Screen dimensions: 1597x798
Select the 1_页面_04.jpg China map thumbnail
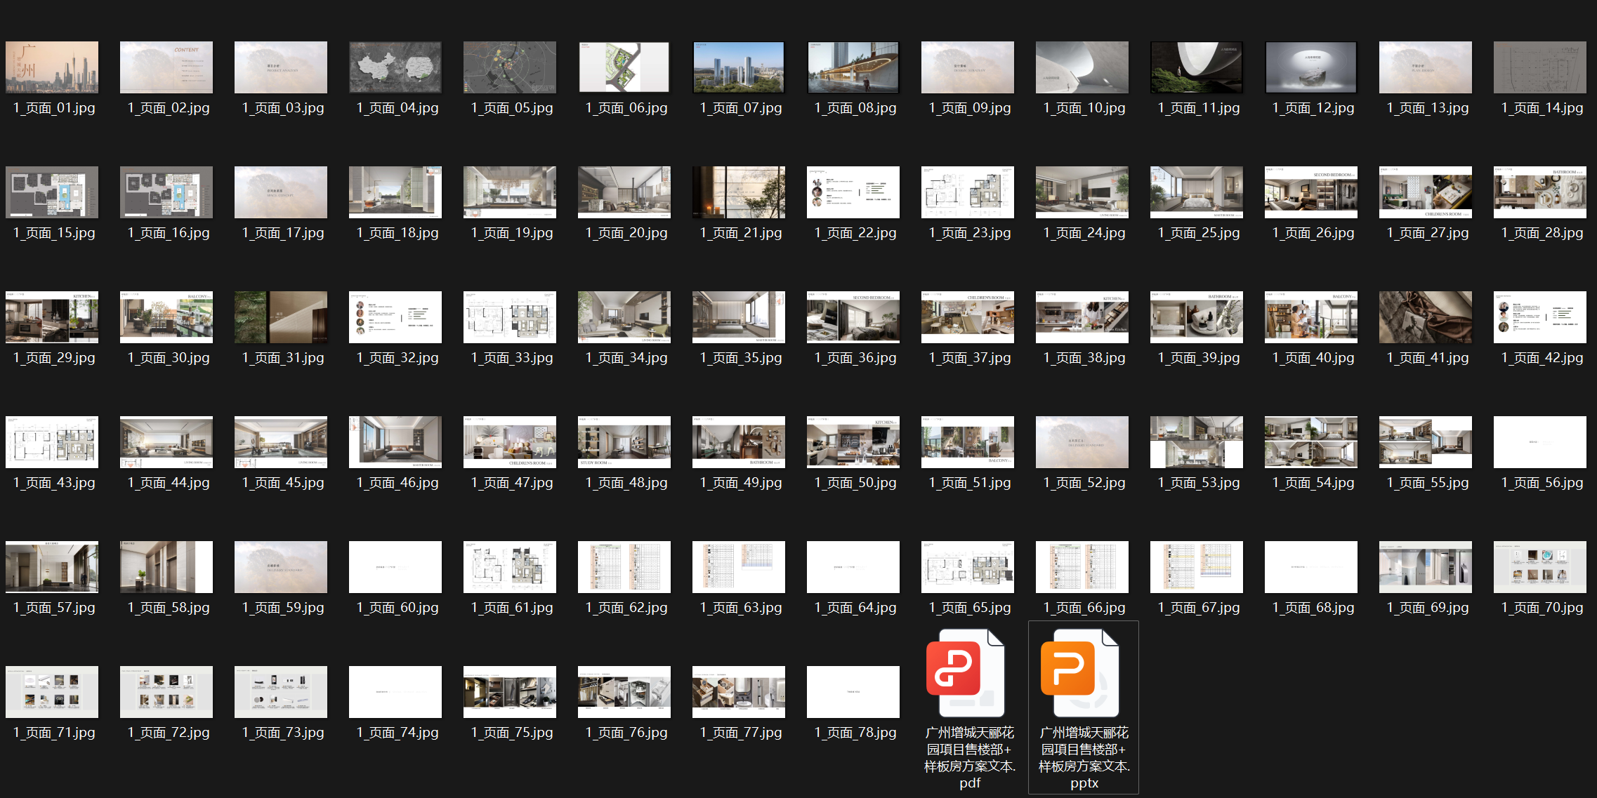coord(395,67)
